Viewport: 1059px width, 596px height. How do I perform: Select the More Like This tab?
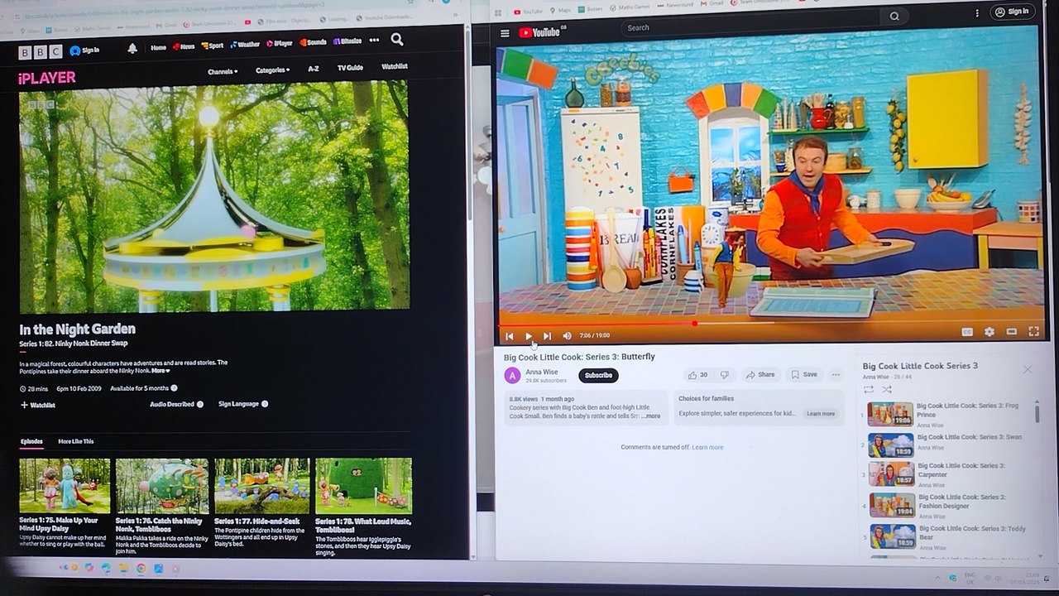[x=76, y=442]
